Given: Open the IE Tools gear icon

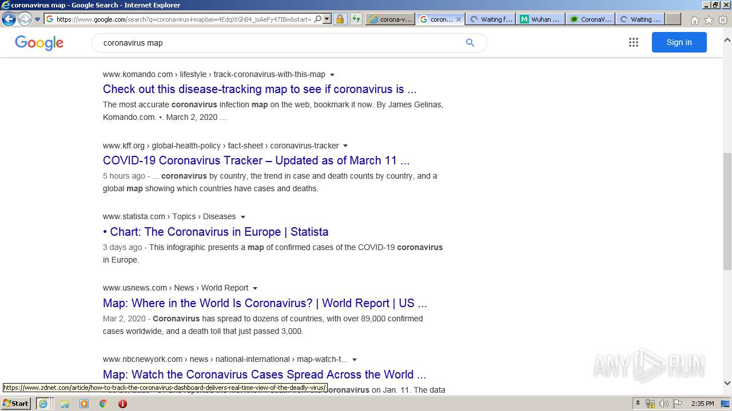Looking at the screenshot, I should (x=723, y=19).
